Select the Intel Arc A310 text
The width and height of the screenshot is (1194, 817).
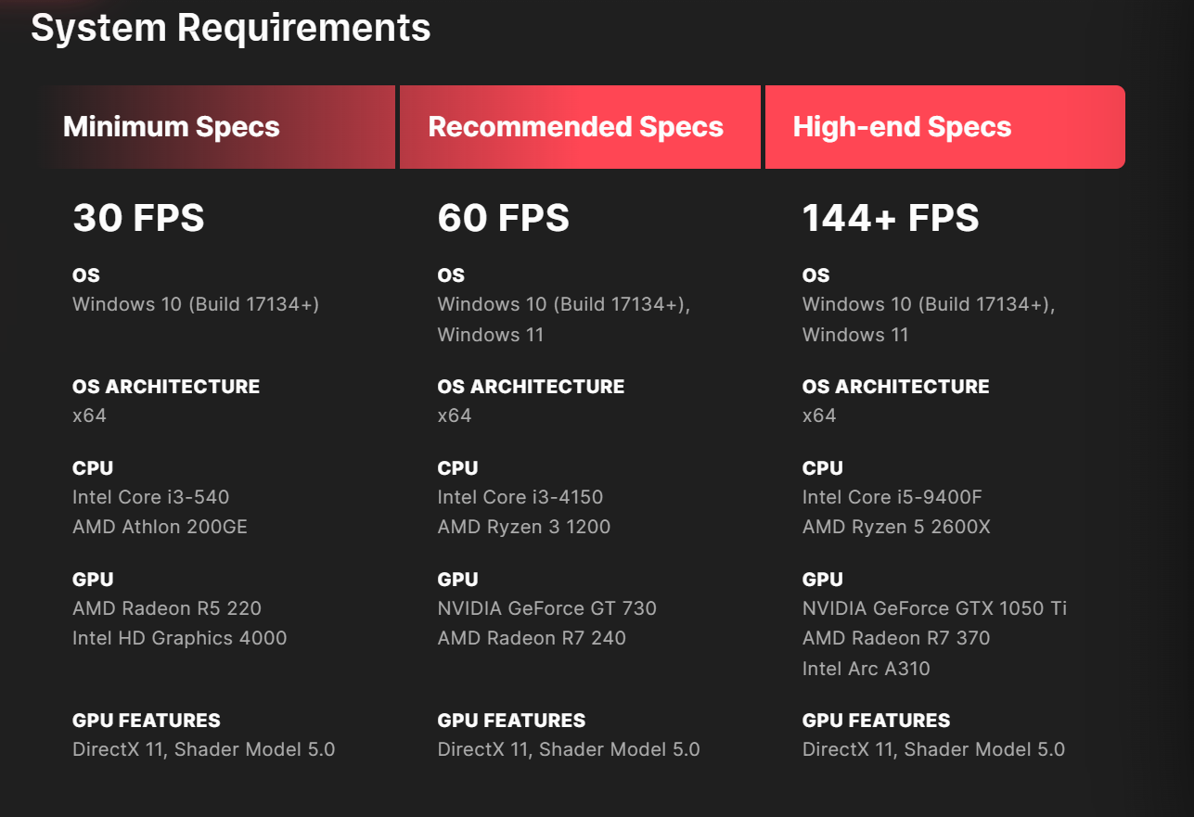866,669
